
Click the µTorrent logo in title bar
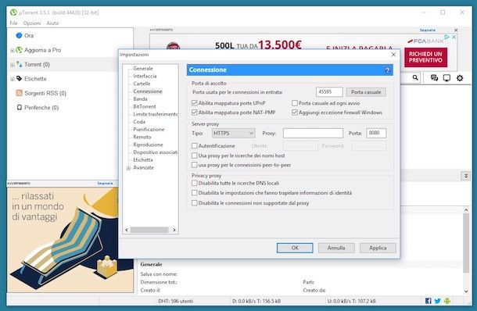13,13
